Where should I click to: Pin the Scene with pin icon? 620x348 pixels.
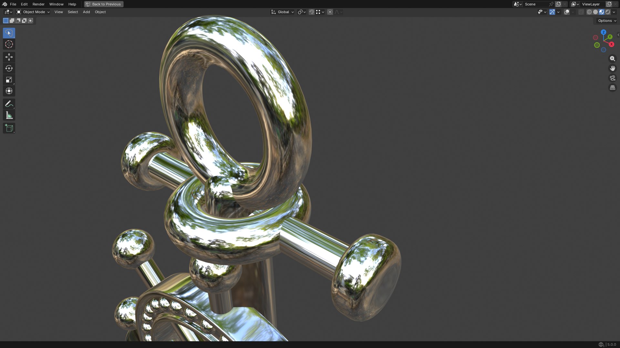(551, 4)
